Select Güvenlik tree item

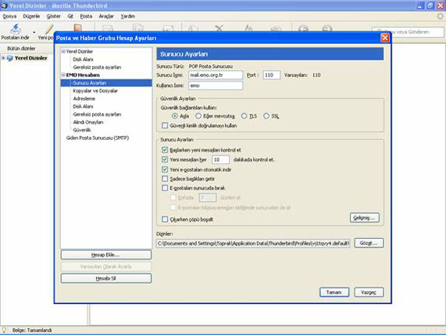[x=82, y=130]
